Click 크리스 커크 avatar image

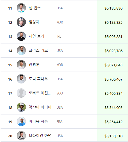(21, 50)
